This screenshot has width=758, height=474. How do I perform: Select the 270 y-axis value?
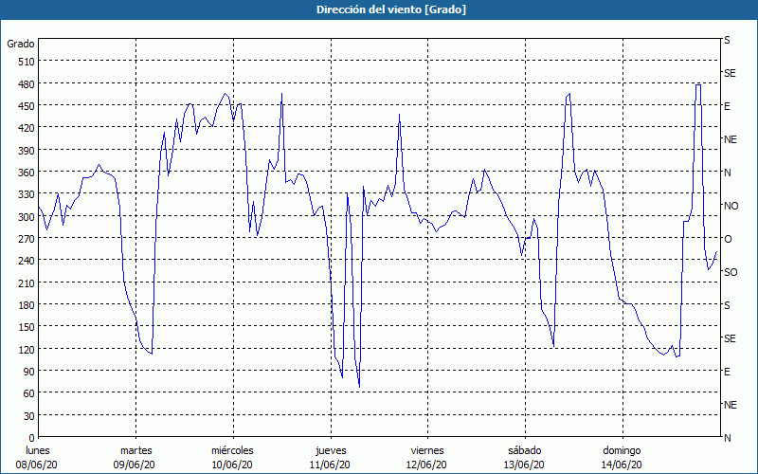click(27, 239)
